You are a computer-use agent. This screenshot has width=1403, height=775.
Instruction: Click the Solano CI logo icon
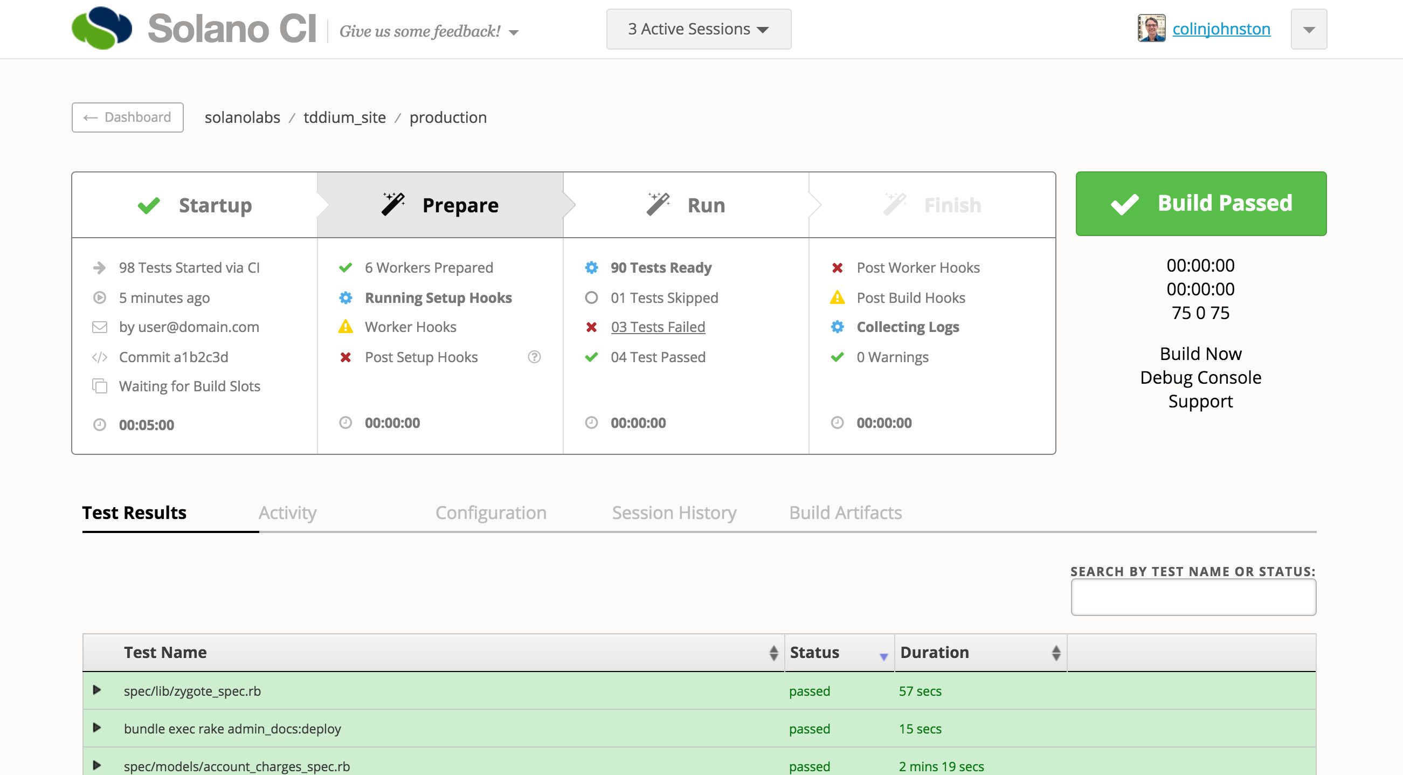tap(102, 28)
